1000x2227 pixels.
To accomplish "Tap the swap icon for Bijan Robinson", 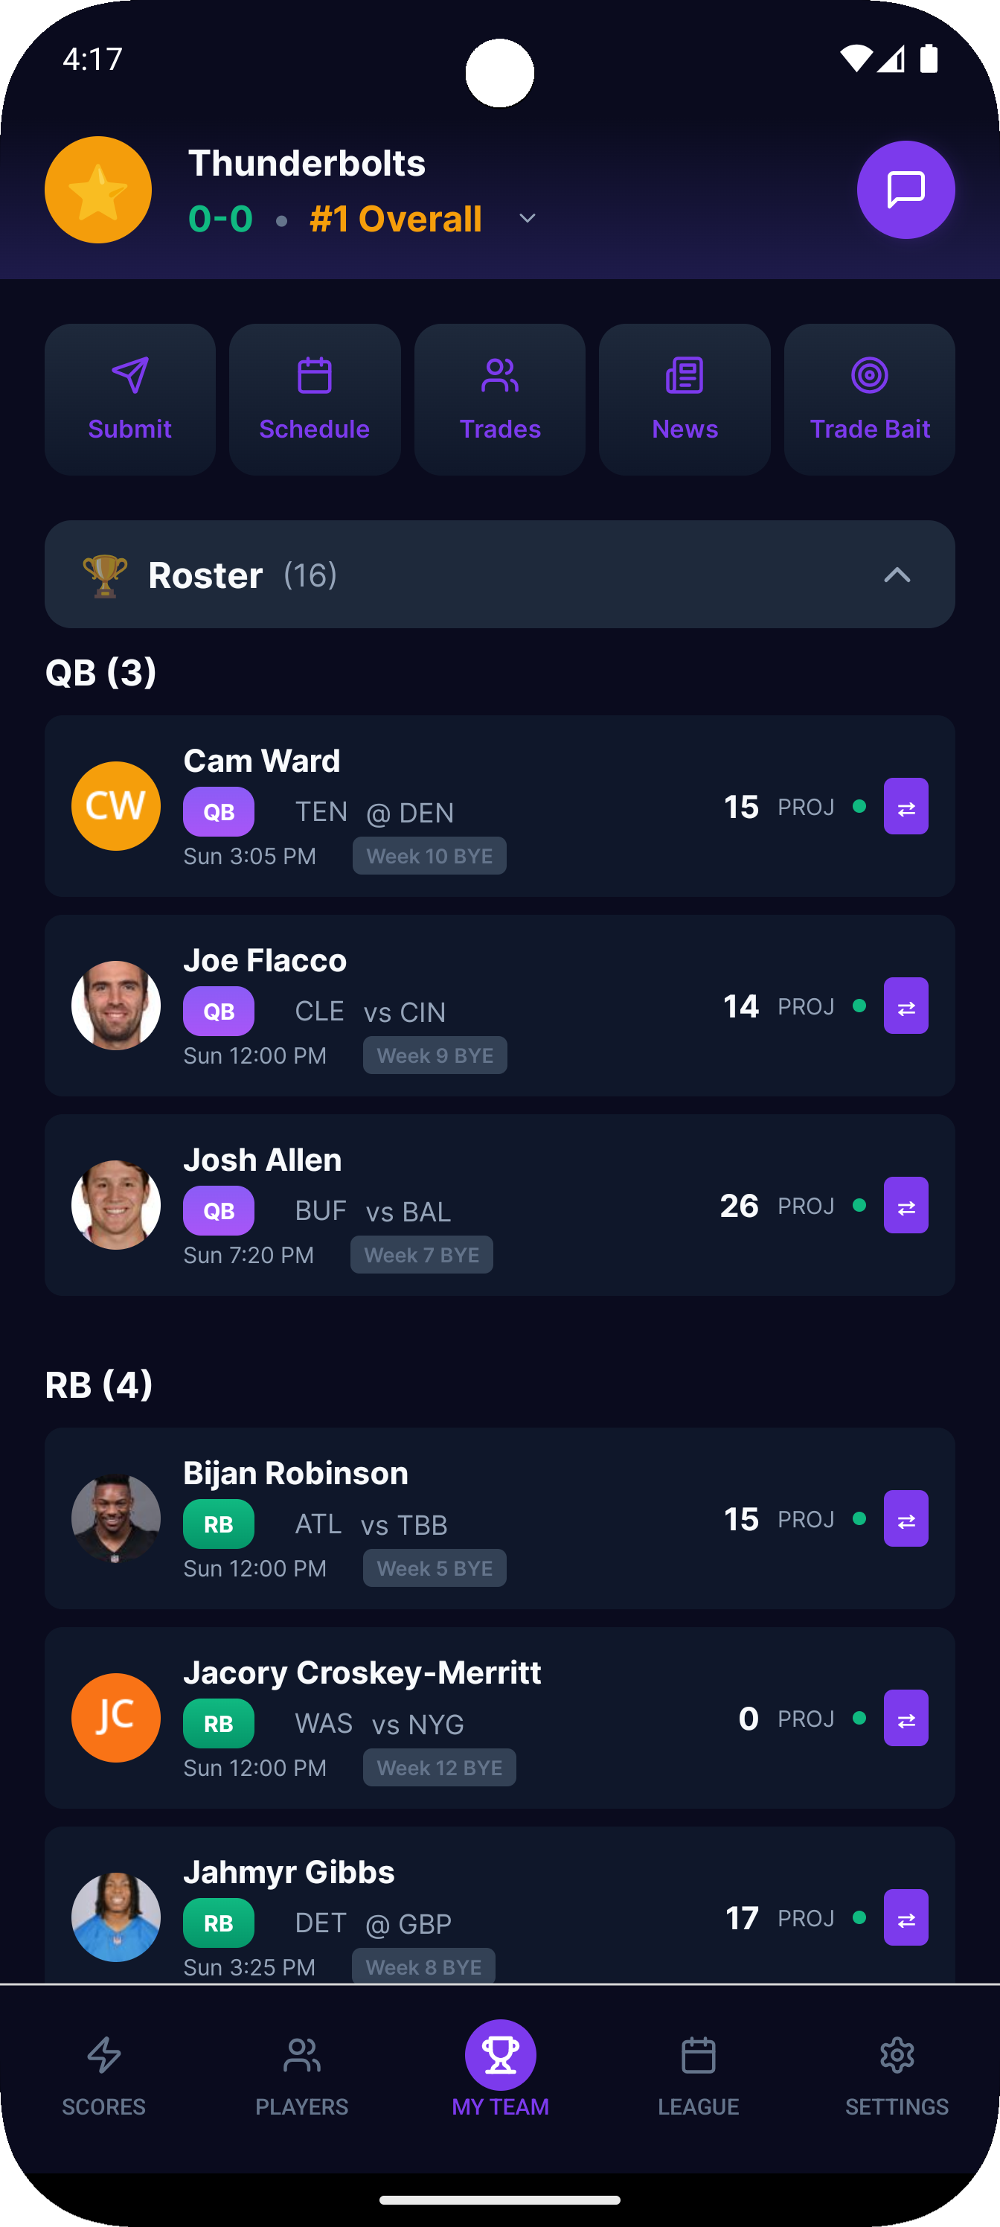I will (905, 1519).
